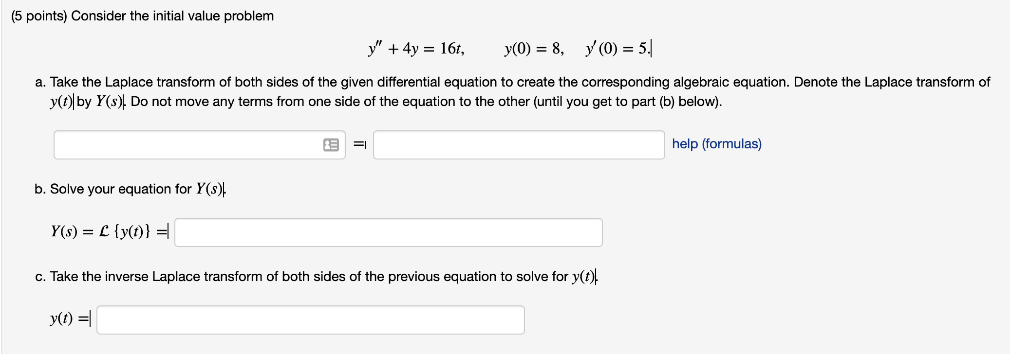Open the equation editor icon in first answer box
1010x354 pixels.
pos(331,145)
